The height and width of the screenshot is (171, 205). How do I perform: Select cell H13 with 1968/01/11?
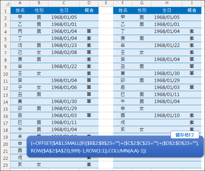[x=167, y=94]
